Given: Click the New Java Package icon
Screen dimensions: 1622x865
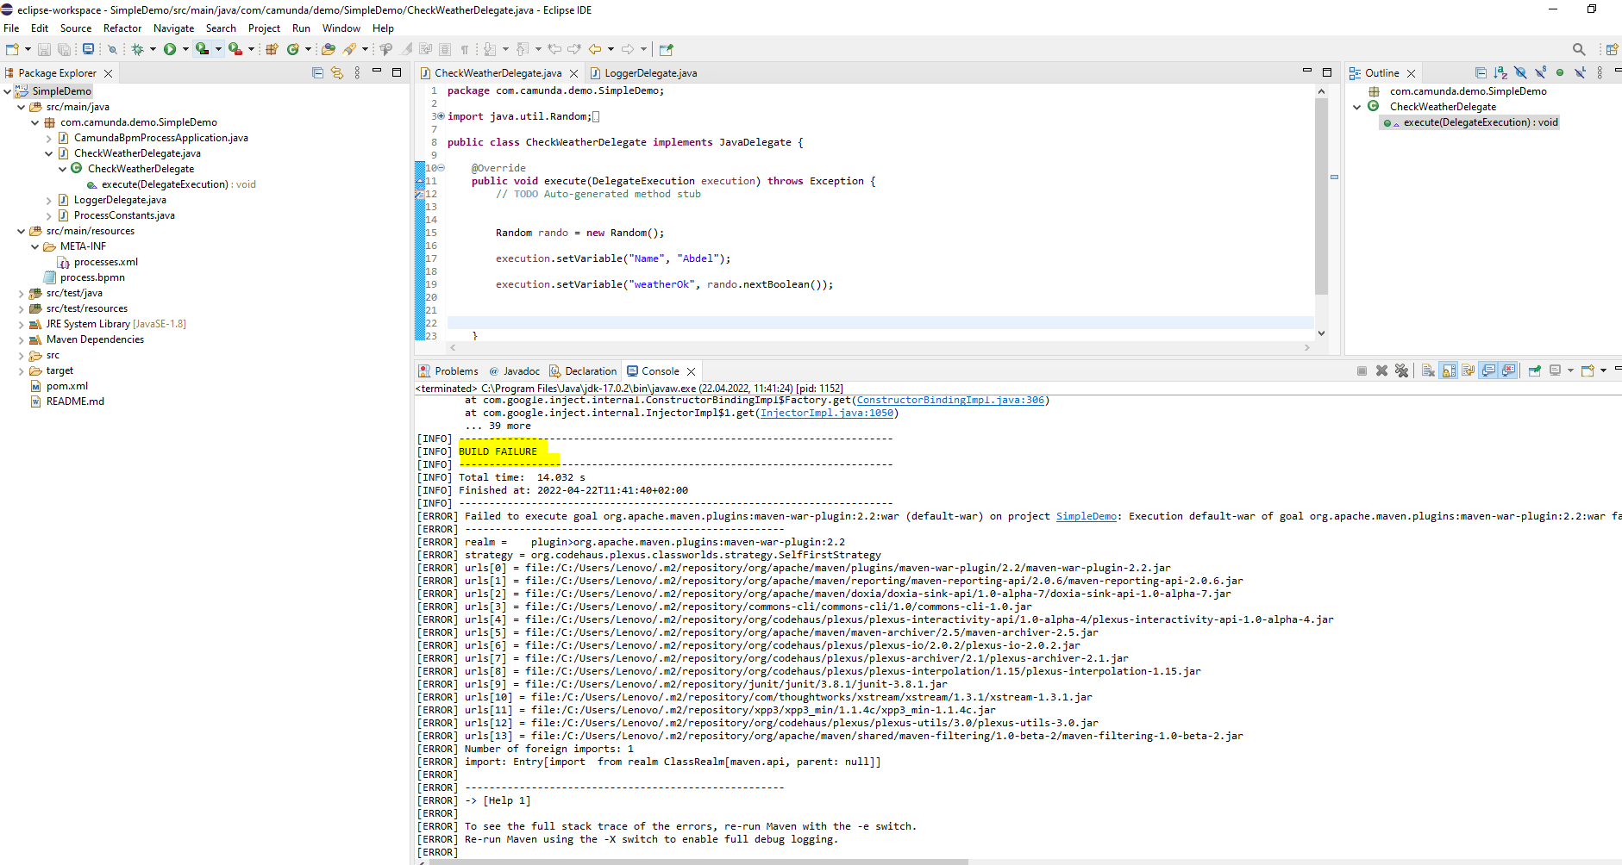Looking at the screenshot, I should coord(272,49).
